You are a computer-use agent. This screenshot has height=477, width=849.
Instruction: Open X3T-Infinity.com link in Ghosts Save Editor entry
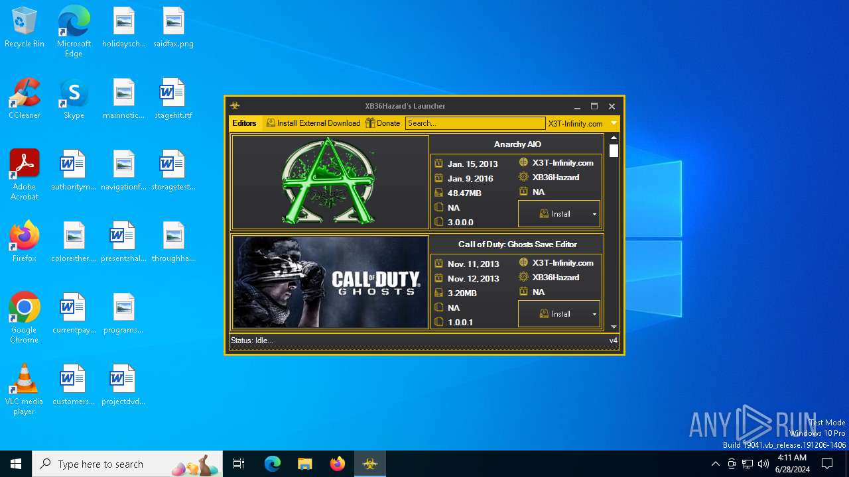pos(562,263)
